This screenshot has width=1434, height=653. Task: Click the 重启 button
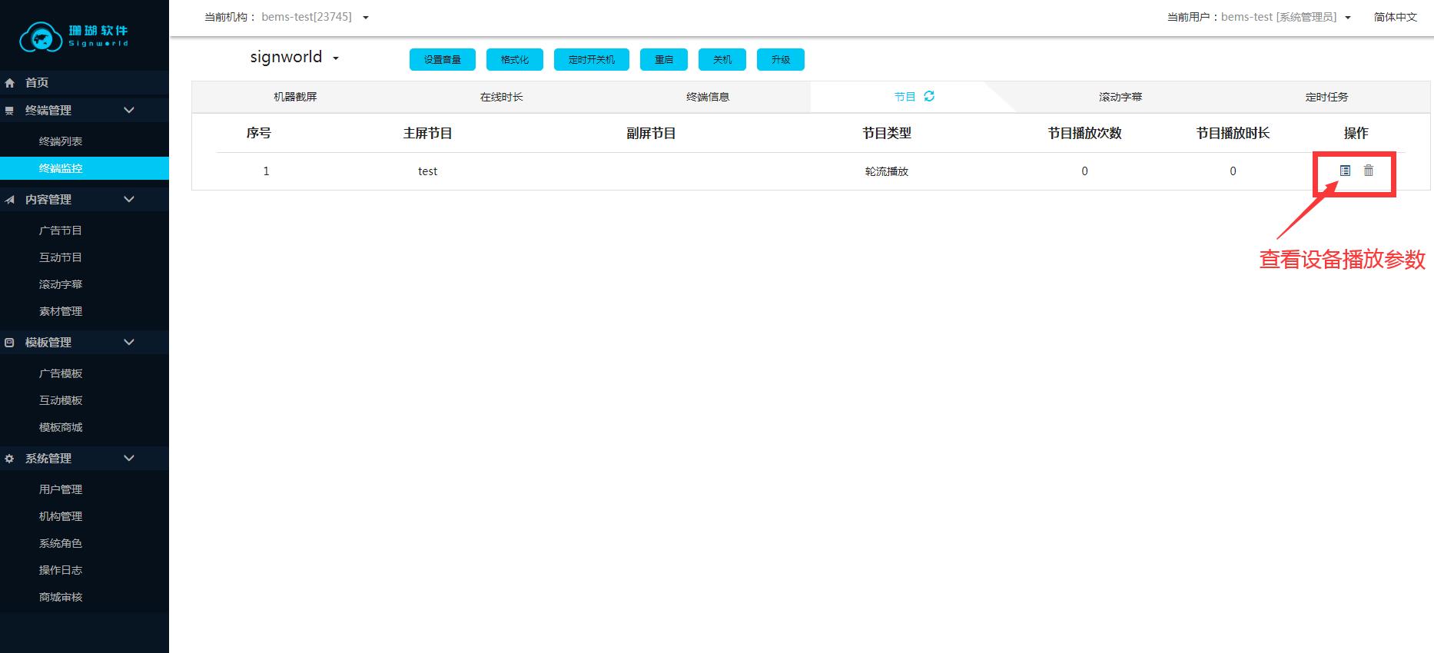pos(664,59)
